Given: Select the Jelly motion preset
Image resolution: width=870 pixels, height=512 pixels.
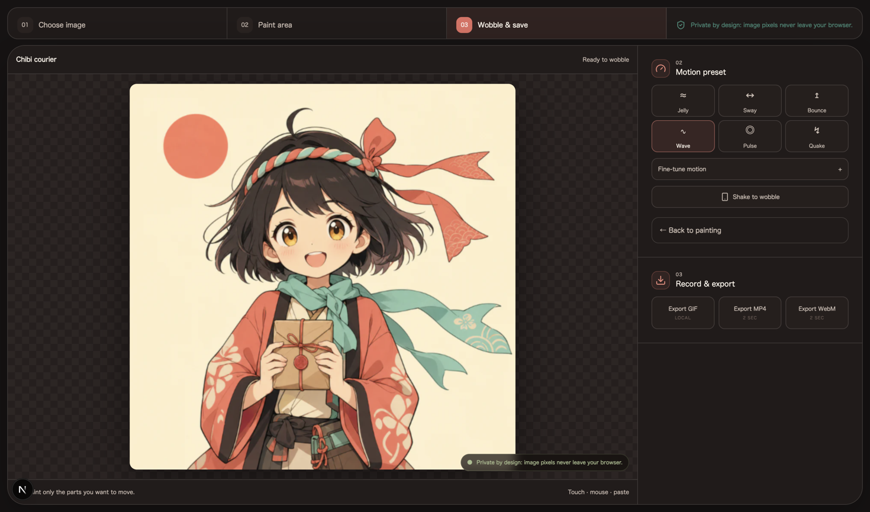Looking at the screenshot, I should (x=683, y=101).
